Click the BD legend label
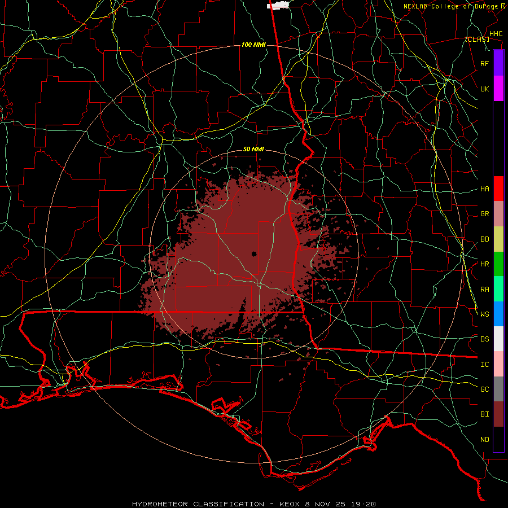This screenshot has width=508, height=508. (x=484, y=239)
